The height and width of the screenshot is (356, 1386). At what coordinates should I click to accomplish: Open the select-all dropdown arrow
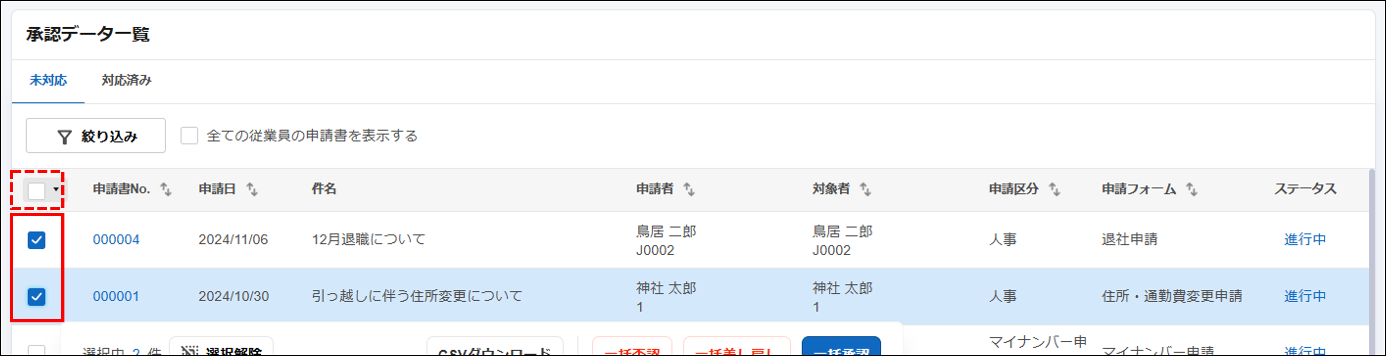coord(56,190)
